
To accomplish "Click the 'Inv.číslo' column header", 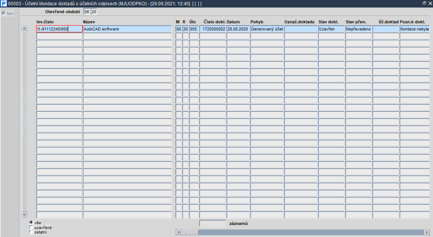I will tap(45, 22).
